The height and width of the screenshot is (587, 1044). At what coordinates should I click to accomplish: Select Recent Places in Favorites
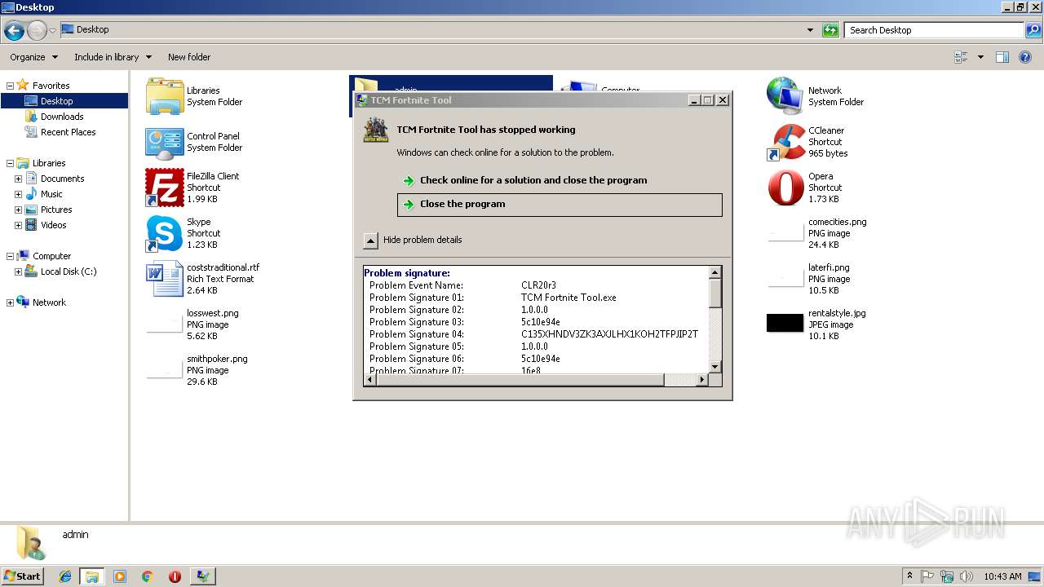click(69, 132)
